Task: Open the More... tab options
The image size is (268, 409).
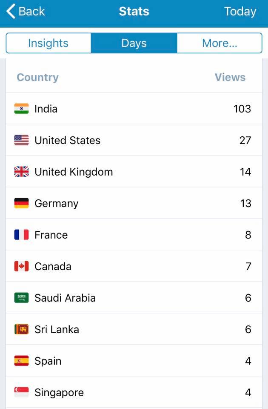Action: (220, 43)
